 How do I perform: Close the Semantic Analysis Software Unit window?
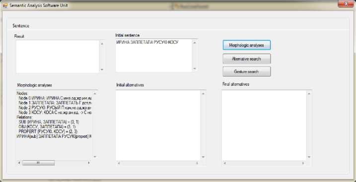tap(346, 4)
